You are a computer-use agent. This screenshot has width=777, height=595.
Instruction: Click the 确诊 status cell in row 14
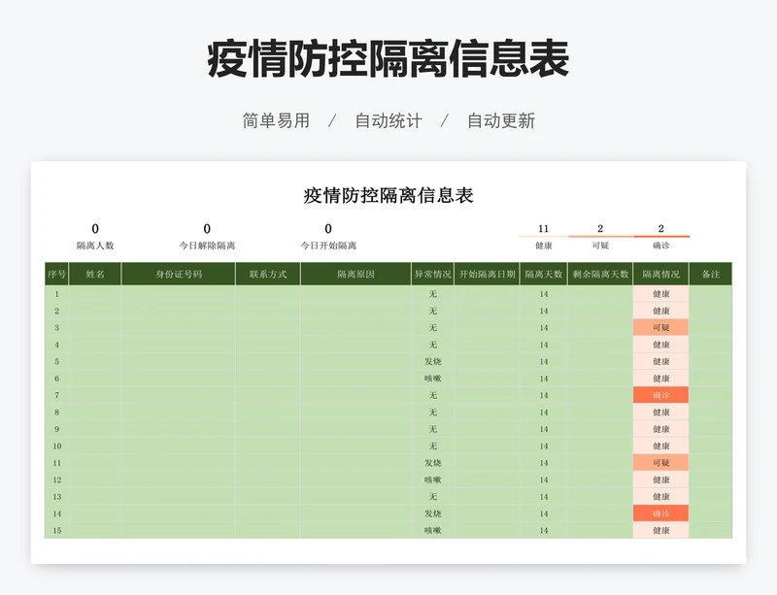tap(661, 513)
